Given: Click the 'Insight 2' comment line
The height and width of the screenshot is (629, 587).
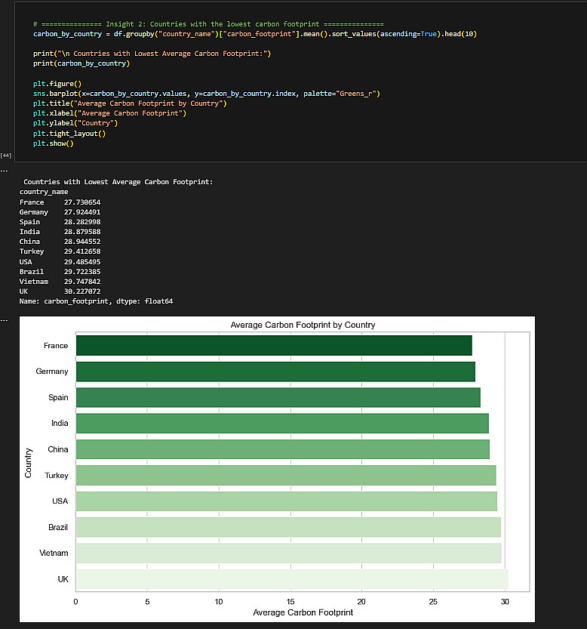Looking at the screenshot, I should point(208,25).
